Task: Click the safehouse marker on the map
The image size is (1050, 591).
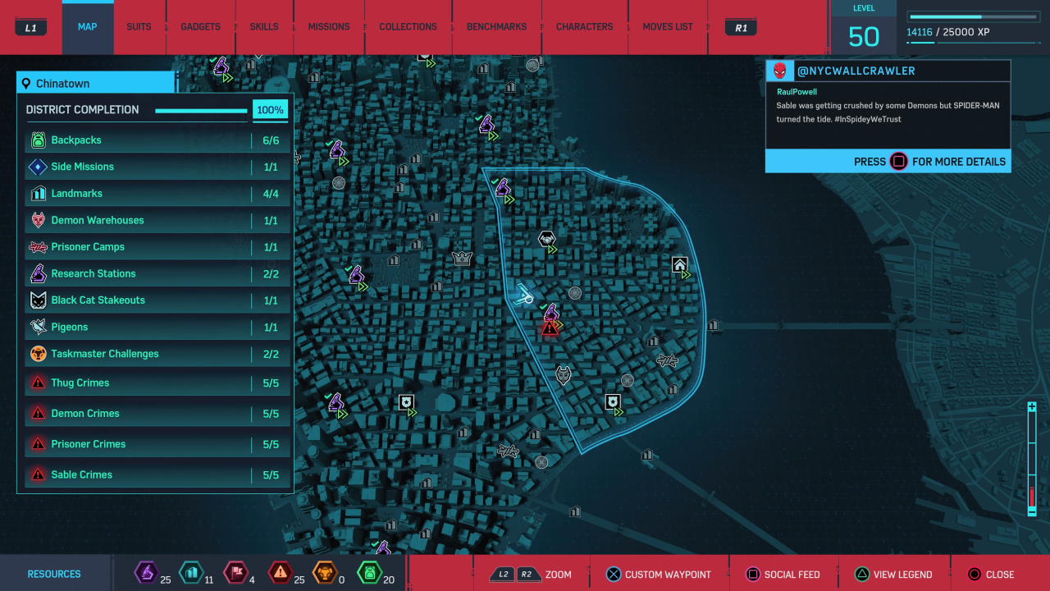Action: click(679, 264)
